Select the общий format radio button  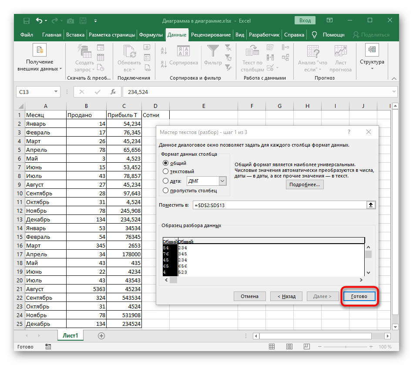[165, 163]
